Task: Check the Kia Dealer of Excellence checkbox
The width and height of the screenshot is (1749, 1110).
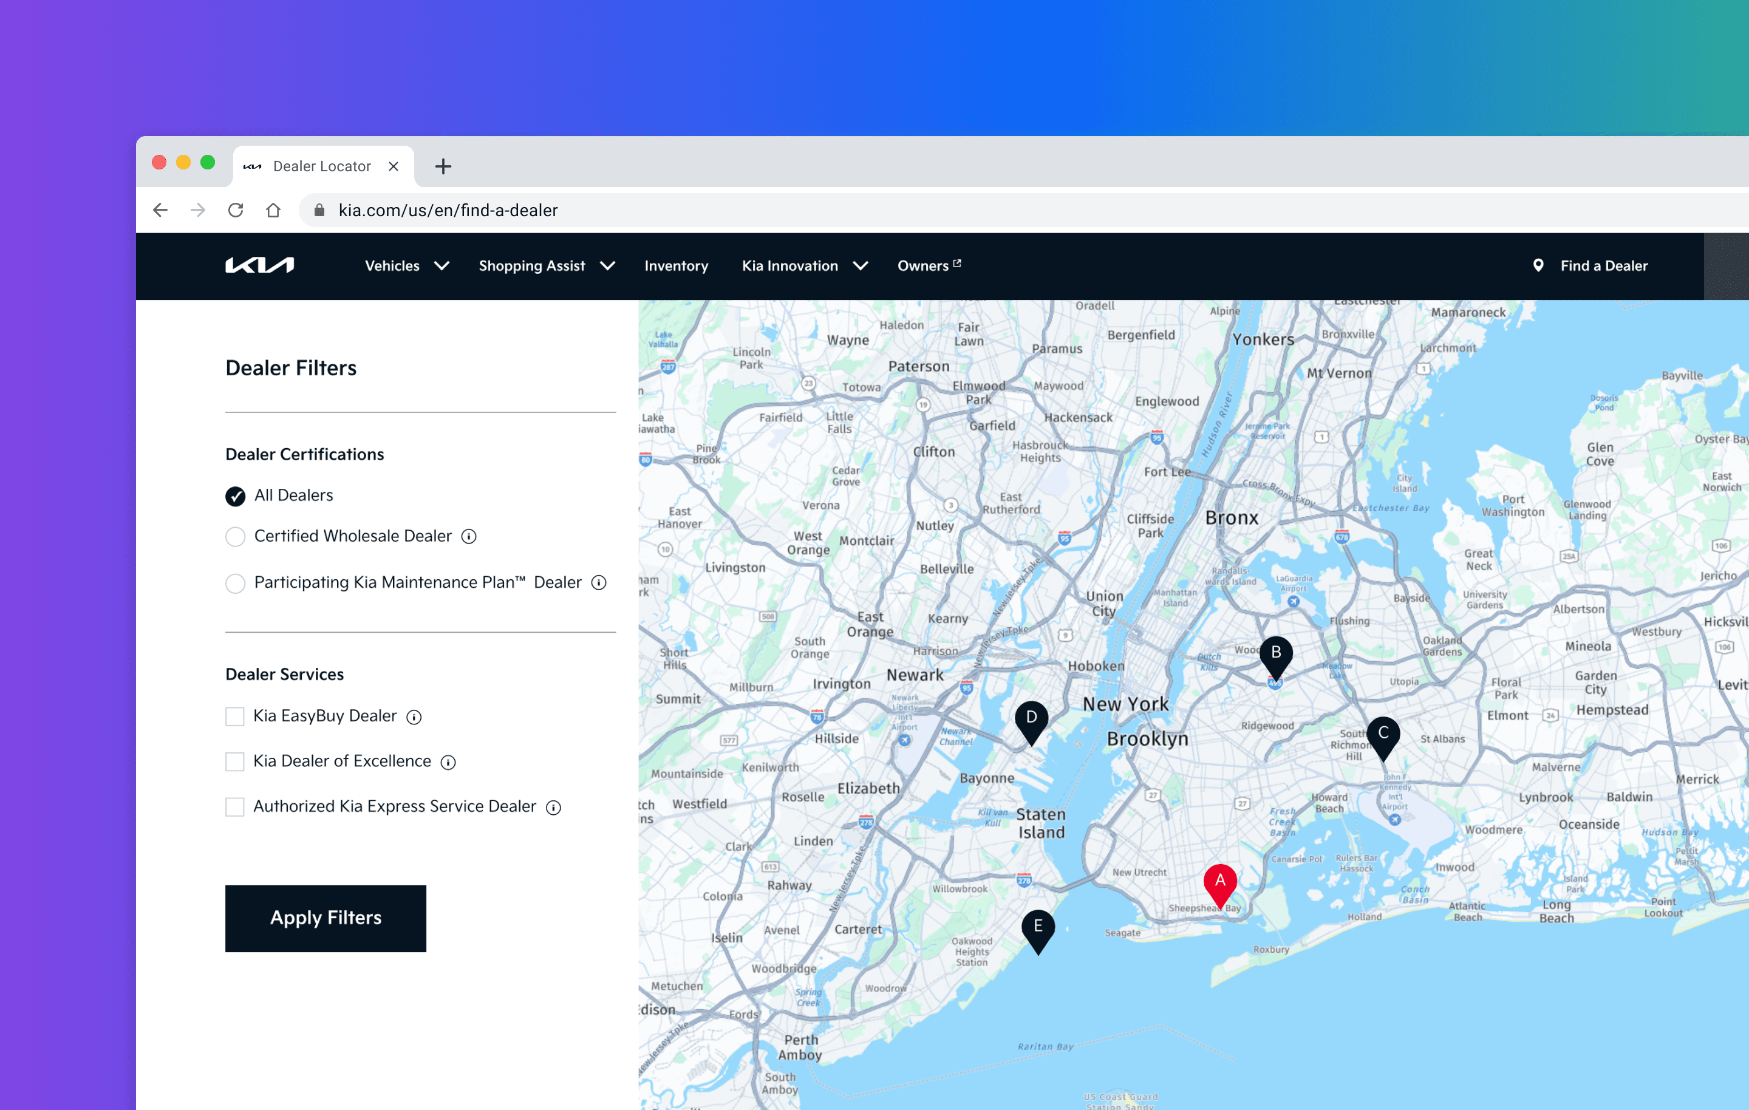Action: click(x=234, y=761)
